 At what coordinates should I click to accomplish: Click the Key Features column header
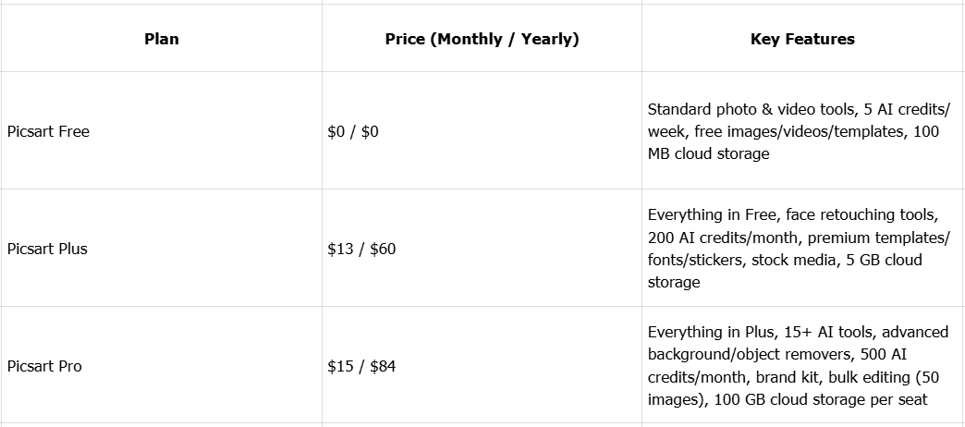pyautogui.click(x=802, y=39)
